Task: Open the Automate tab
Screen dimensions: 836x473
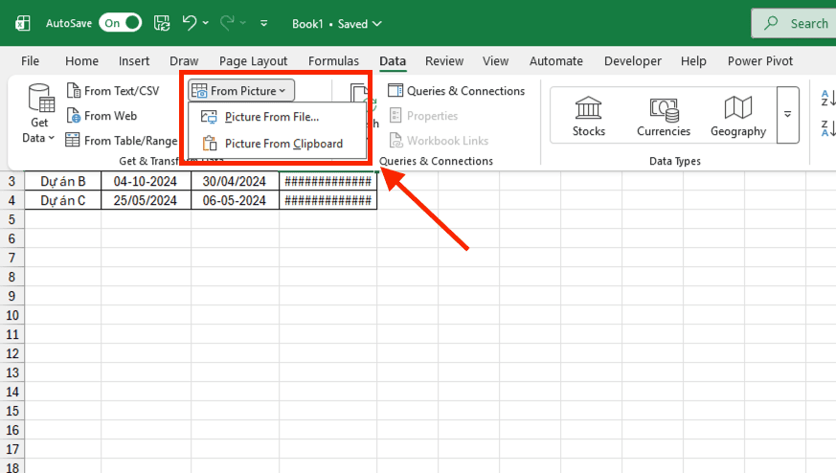Action: [x=556, y=60]
